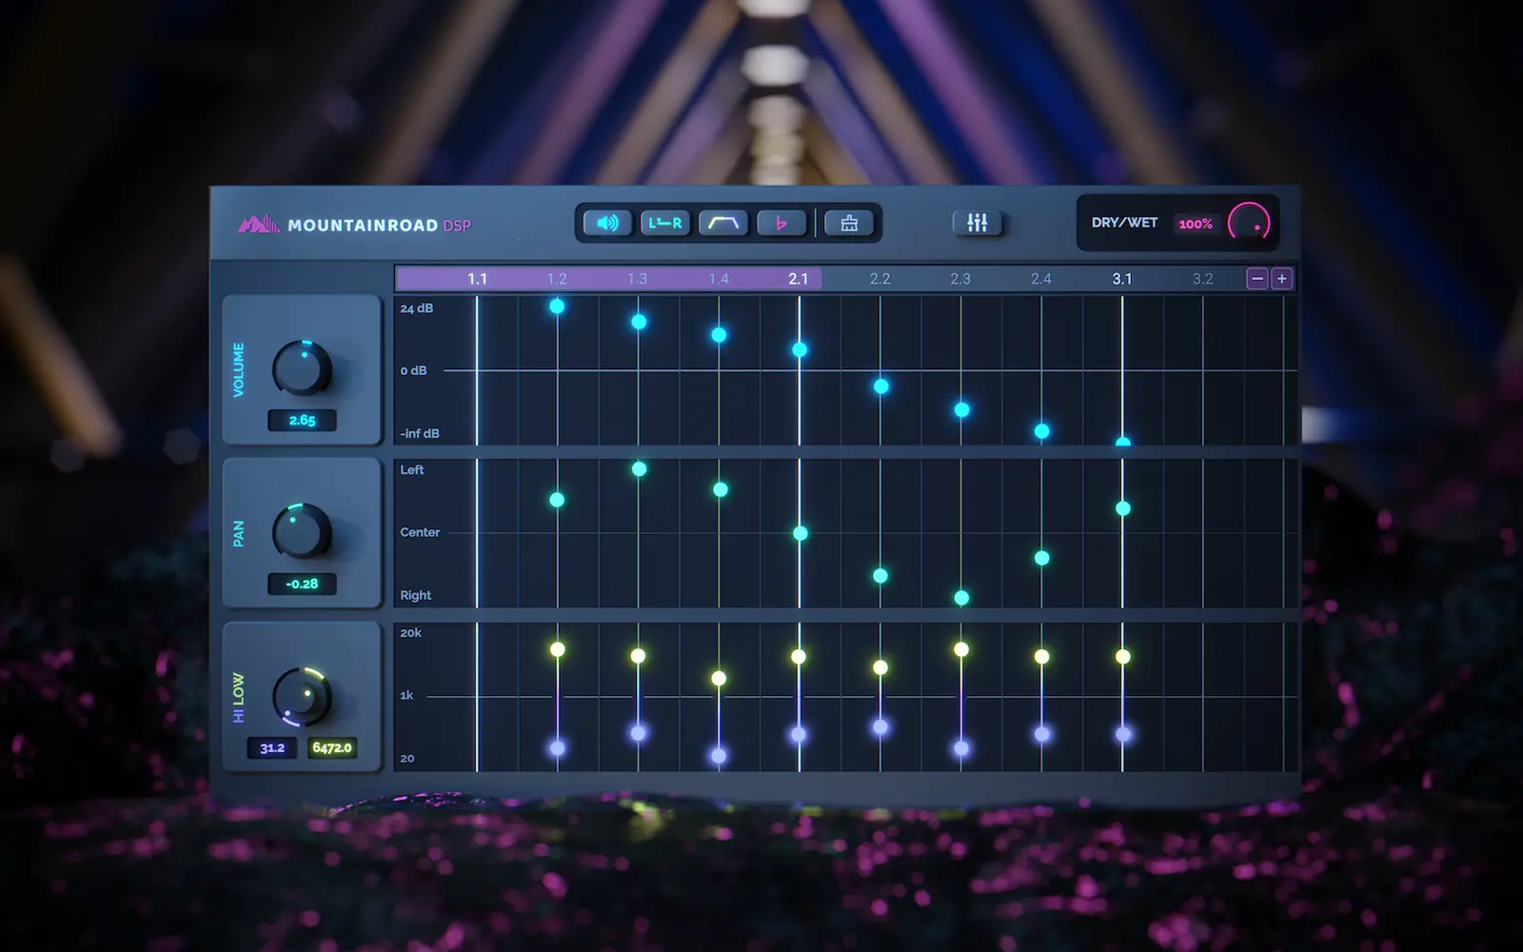Toggle the speaker mute icon in the toolbar
The image size is (1523, 952).
point(605,224)
